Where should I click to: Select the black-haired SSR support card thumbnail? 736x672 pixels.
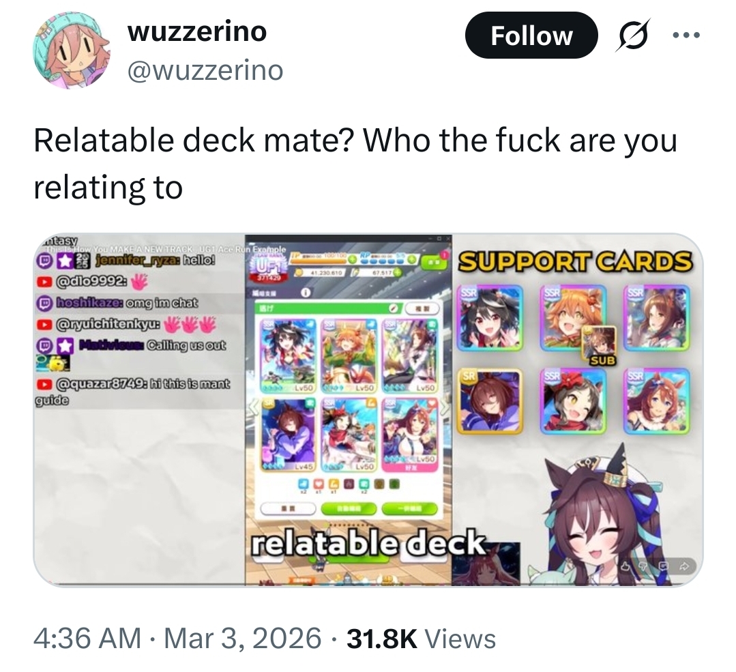[x=490, y=319]
